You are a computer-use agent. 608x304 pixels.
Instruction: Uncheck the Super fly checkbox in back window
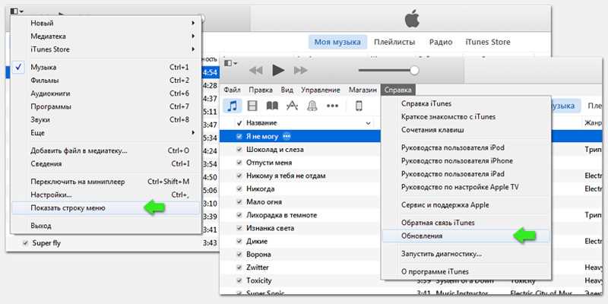pos(26,243)
